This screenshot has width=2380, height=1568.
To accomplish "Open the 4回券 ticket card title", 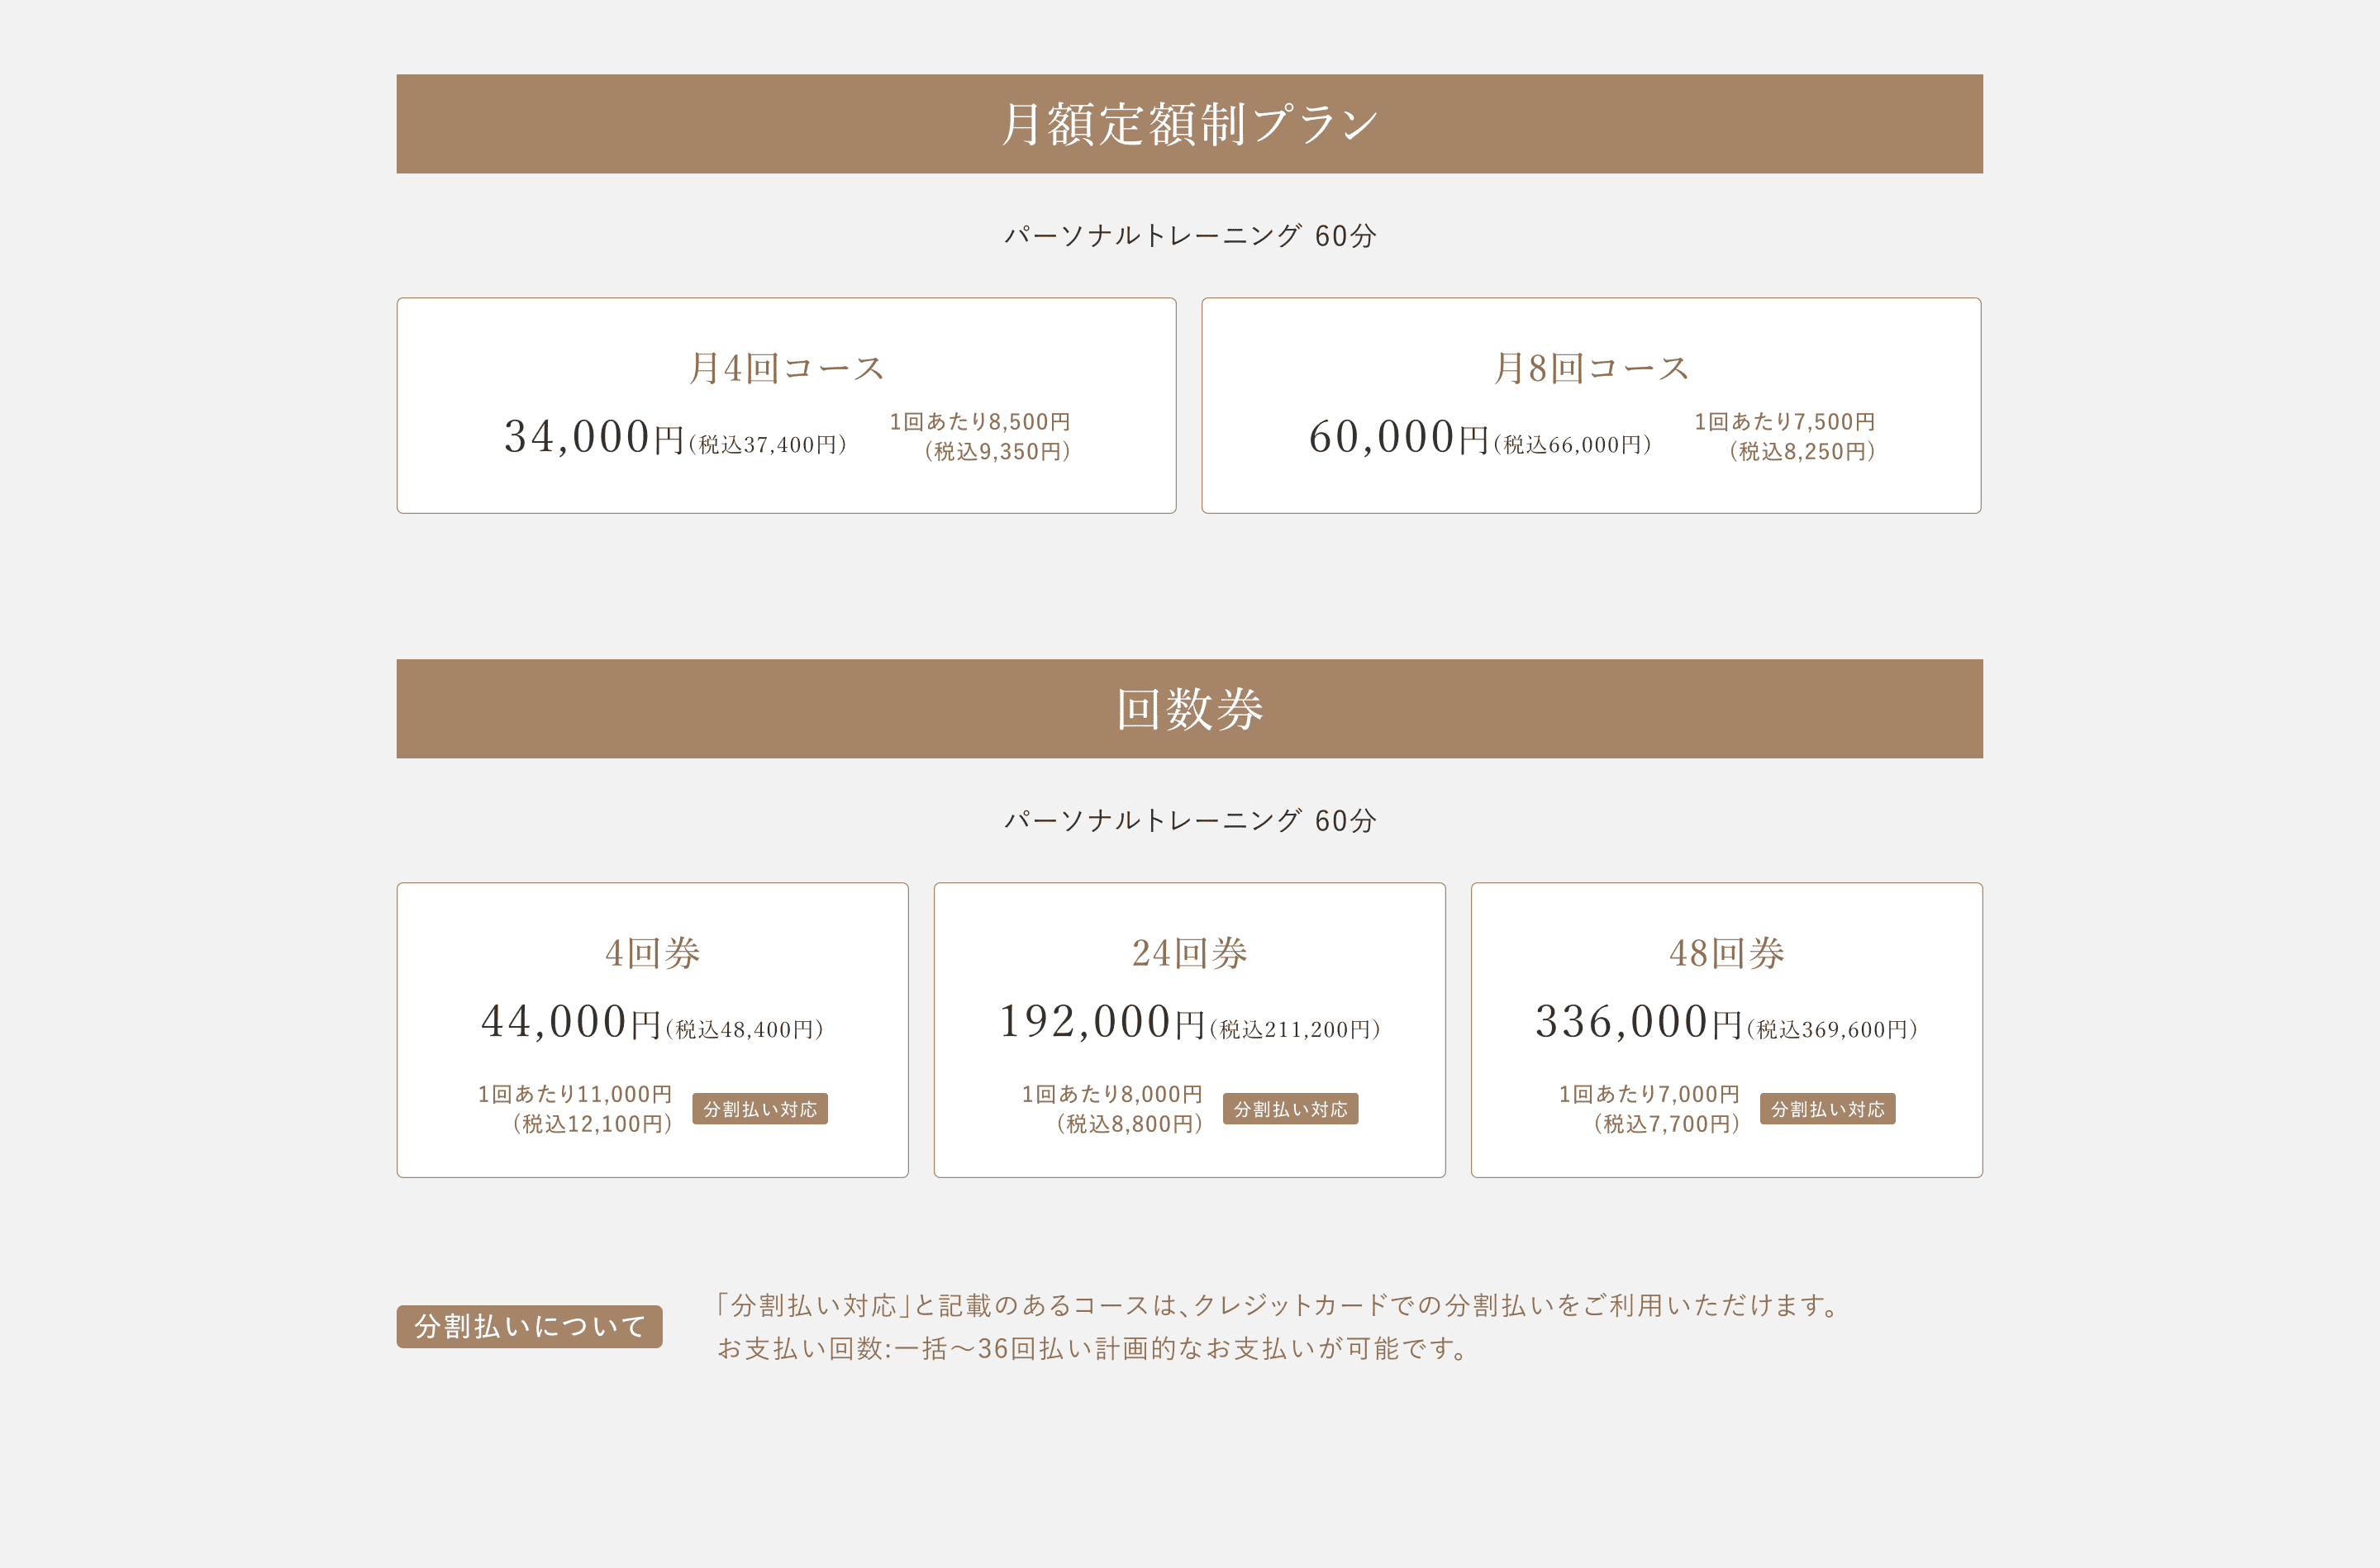I will tap(652, 953).
